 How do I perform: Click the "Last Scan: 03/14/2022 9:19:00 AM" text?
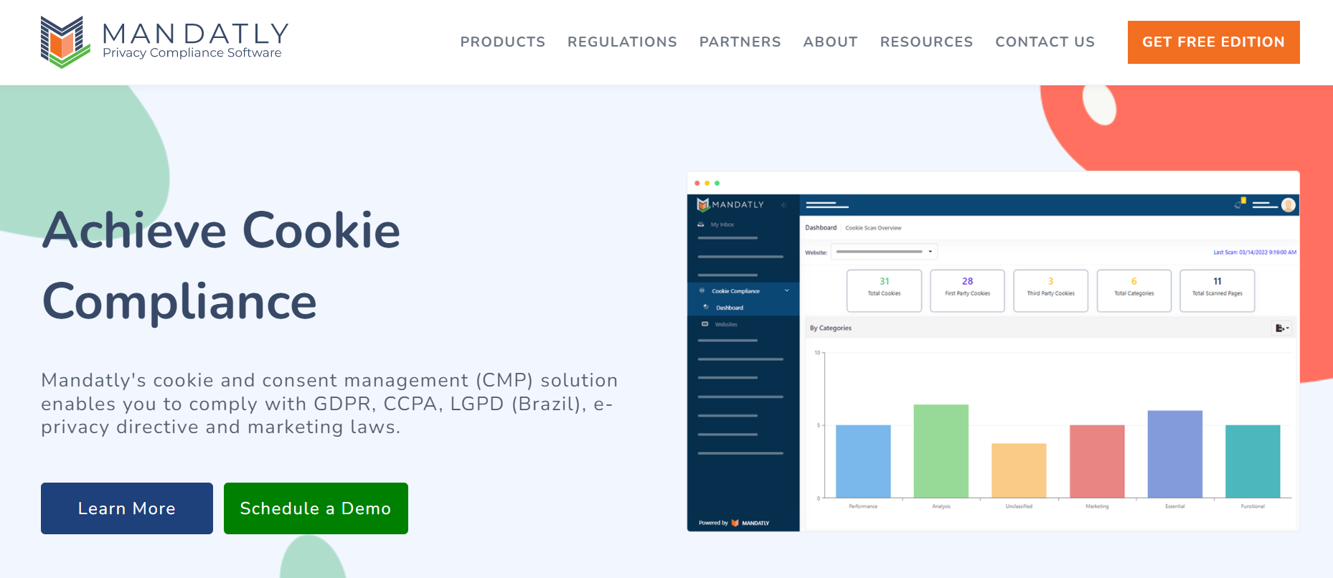pos(1255,252)
